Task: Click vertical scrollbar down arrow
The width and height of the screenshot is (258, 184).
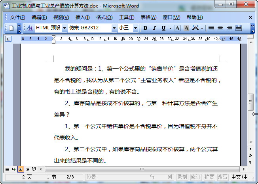Action: coord(251,142)
